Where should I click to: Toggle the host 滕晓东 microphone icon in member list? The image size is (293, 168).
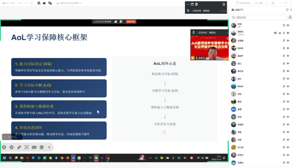284,33
